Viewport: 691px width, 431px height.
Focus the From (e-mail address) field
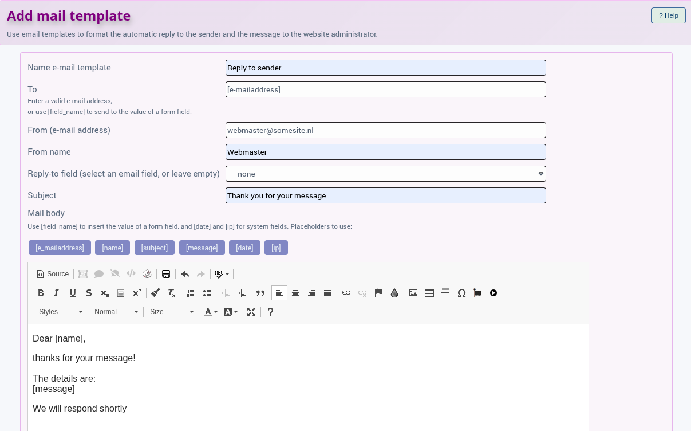(386, 130)
